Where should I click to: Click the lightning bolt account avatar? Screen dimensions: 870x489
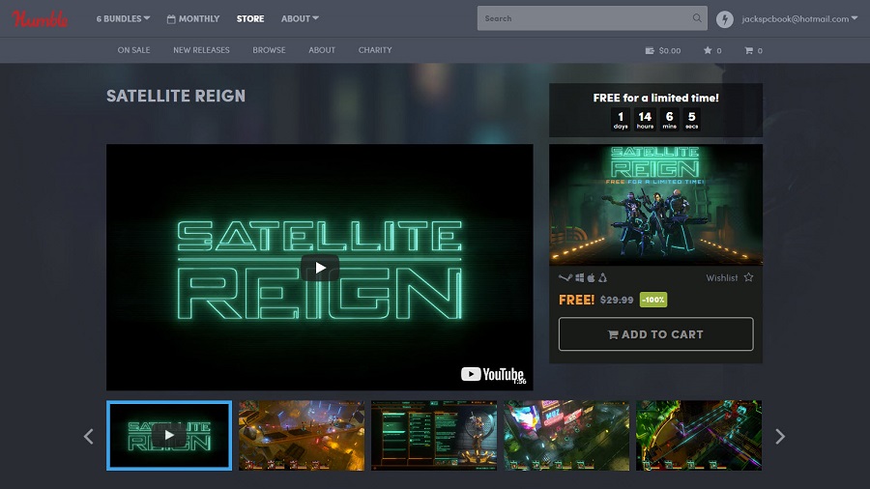coord(725,19)
